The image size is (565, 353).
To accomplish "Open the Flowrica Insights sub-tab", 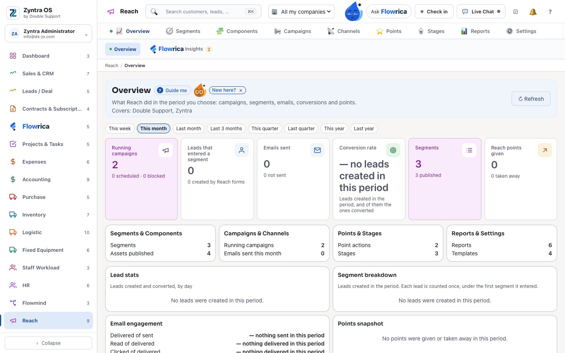I will point(181,49).
